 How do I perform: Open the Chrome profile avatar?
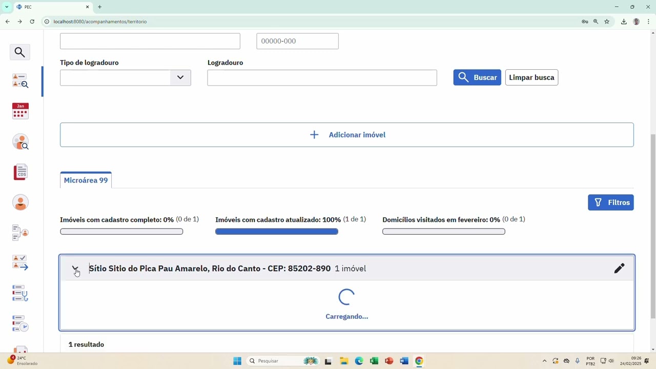tap(637, 22)
